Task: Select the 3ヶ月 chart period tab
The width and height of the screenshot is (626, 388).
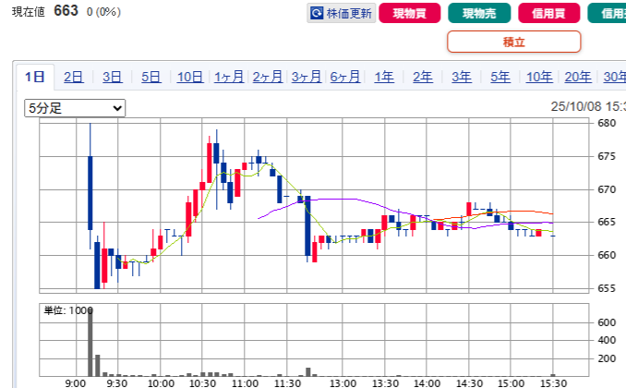Action: point(307,77)
